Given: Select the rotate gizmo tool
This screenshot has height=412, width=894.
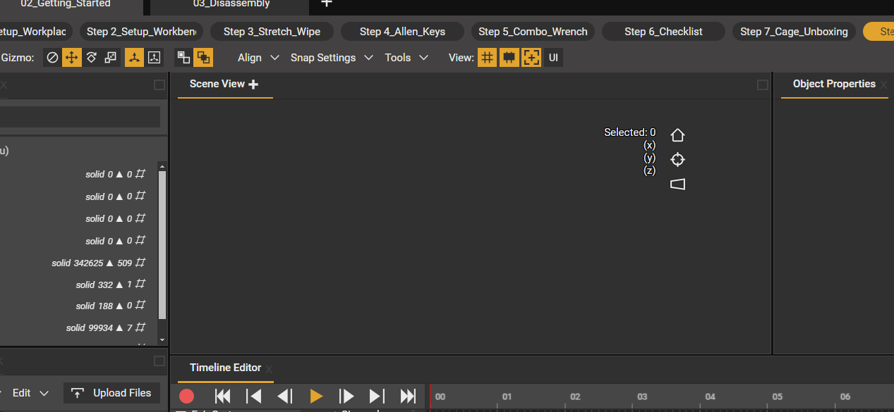Looking at the screenshot, I should tap(91, 58).
